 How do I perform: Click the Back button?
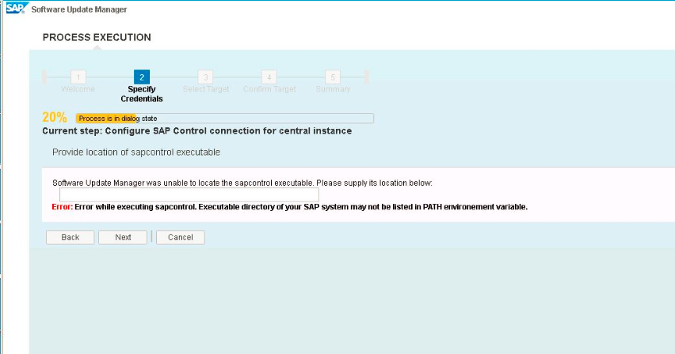pos(71,237)
